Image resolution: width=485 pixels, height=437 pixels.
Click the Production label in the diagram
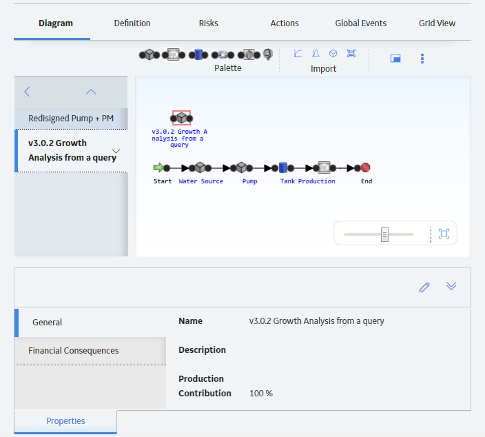coord(316,181)
